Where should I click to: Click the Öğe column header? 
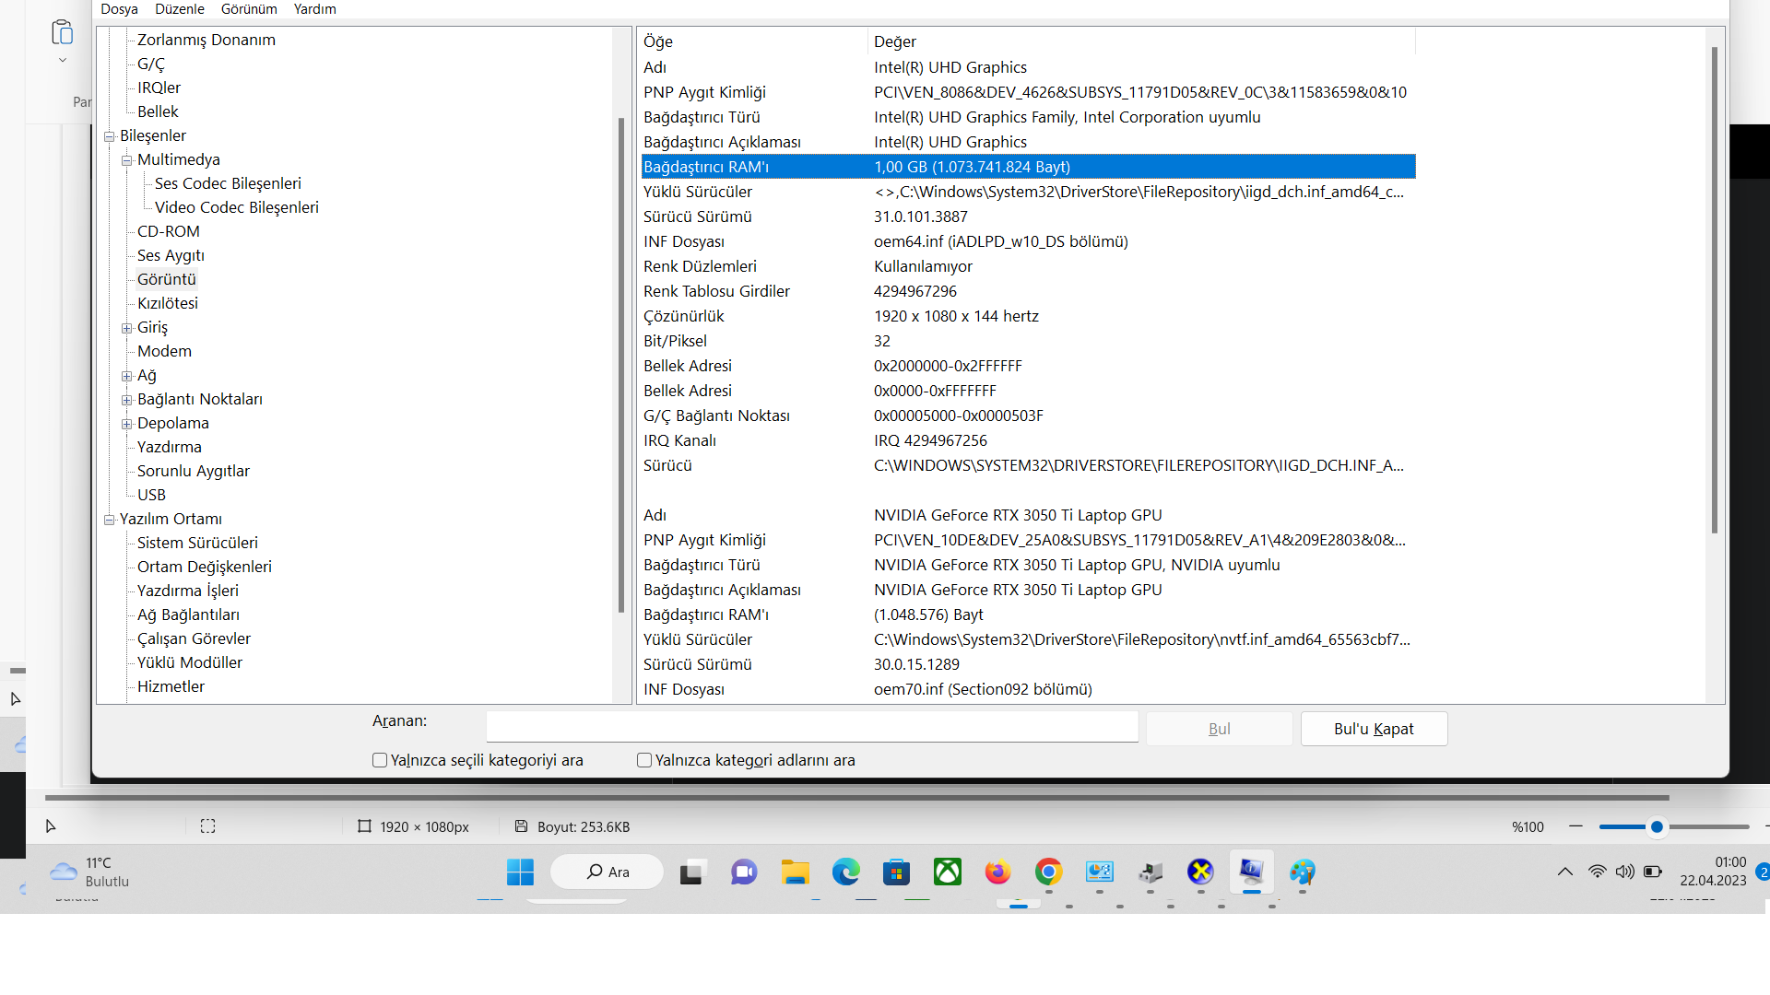[753, 41]
